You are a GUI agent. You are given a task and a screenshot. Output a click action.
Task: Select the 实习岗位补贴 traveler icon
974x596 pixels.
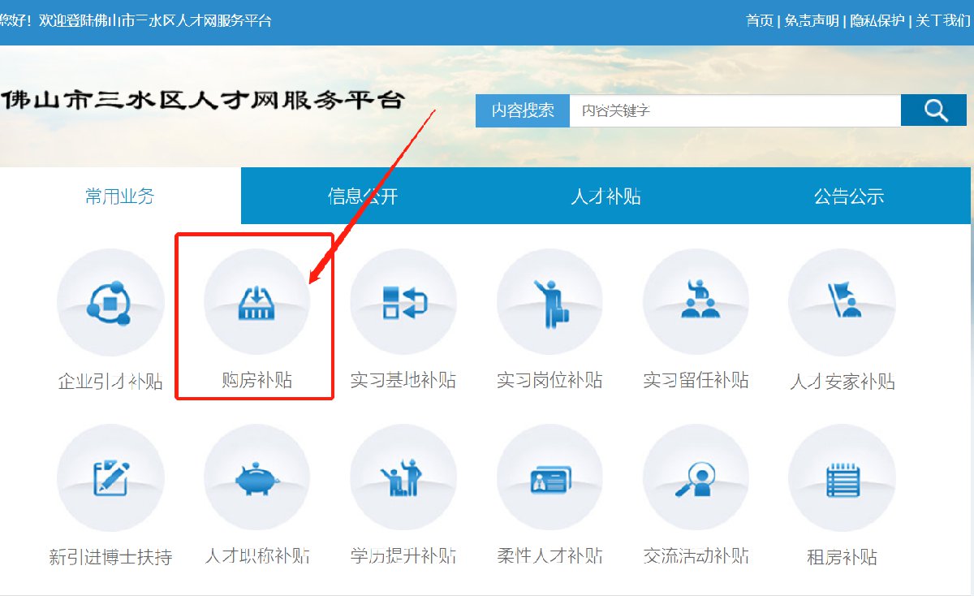[x=549, y=303]
